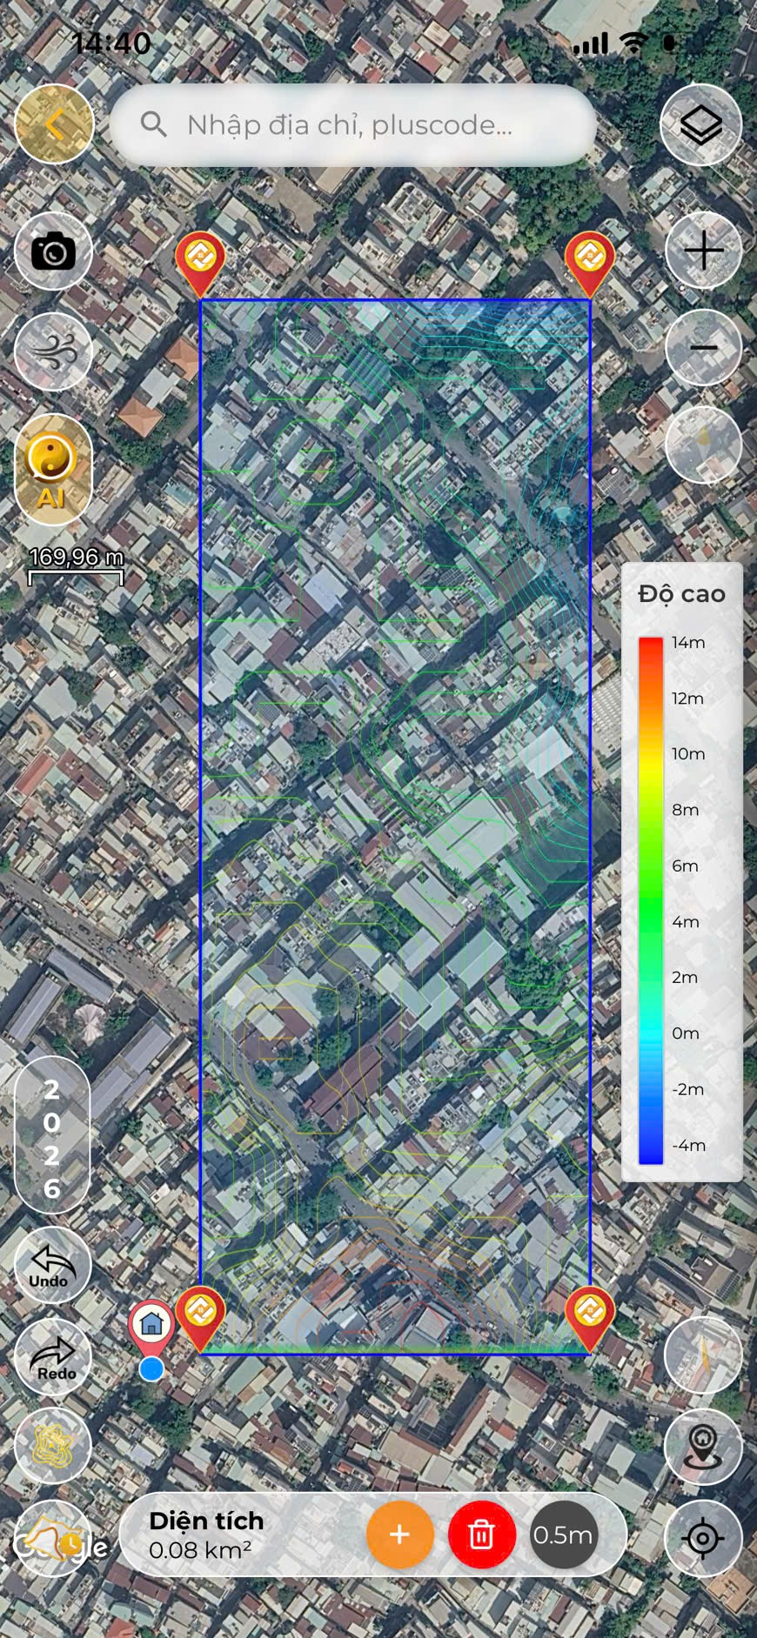Take a snapshot with the camera button

pos(53,252)
